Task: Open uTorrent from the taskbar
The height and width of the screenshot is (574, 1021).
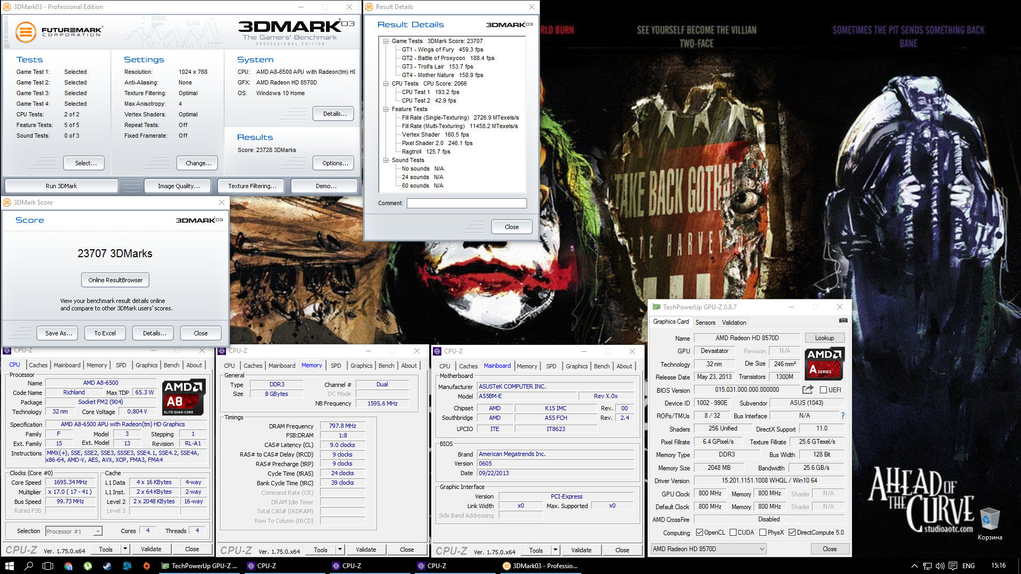Action: coord(88,566)
